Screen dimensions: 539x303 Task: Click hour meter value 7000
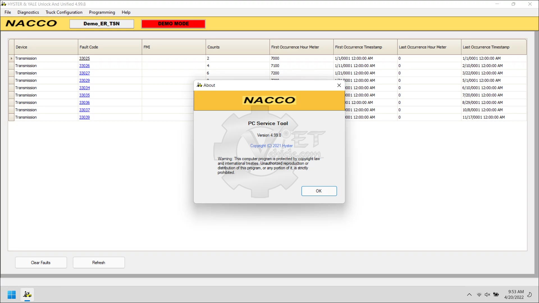coord(275,58)
